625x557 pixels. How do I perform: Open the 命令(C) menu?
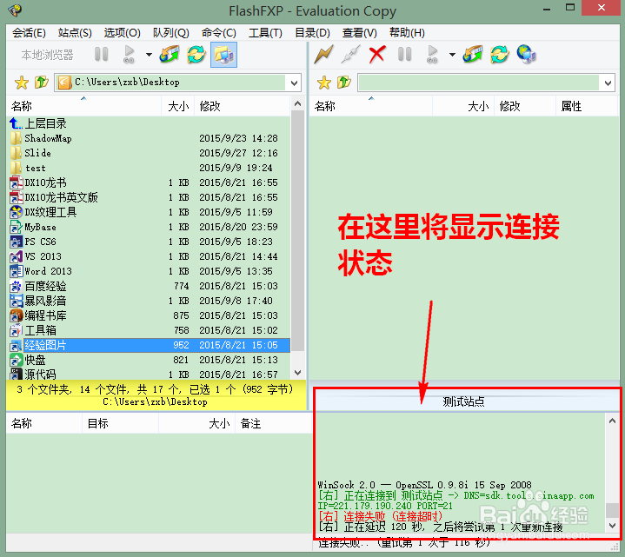click(x=218, y=33)
